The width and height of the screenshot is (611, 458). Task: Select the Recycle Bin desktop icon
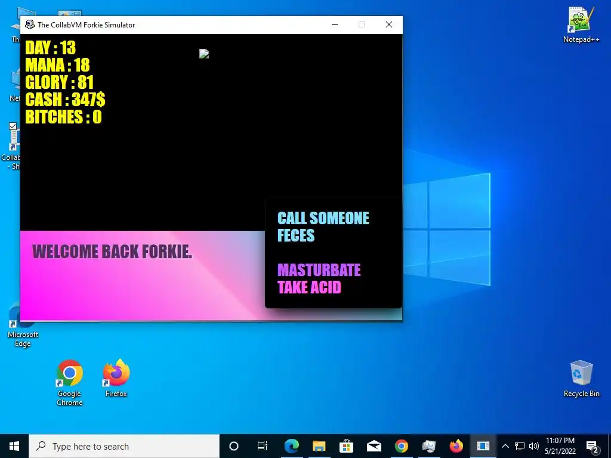point(581,379)
